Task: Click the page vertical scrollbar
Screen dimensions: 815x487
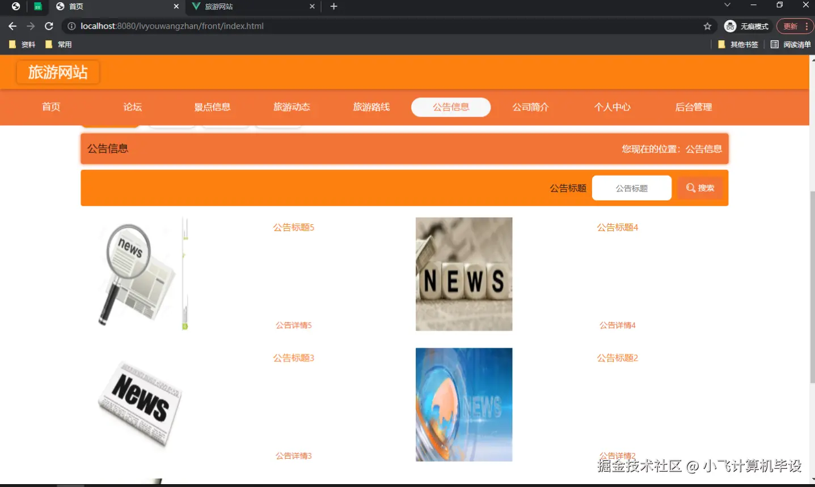Action: pyautogui.click(x=812, y=288)
